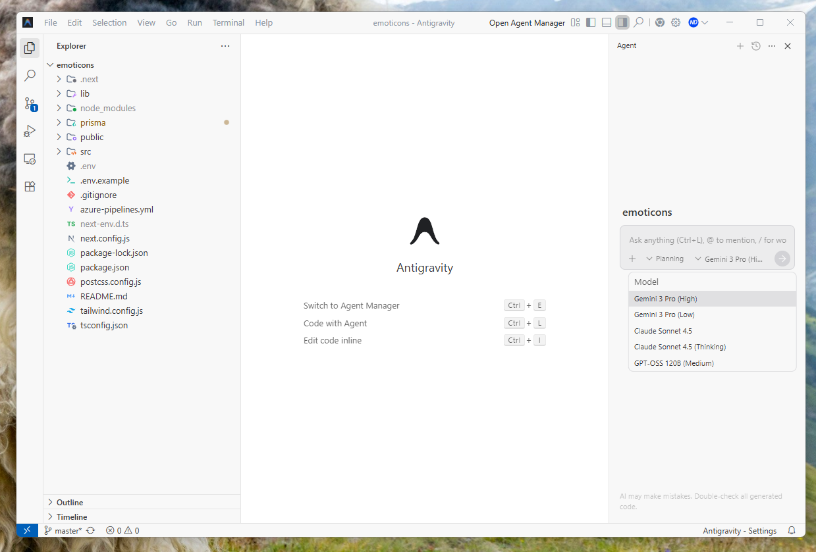The image size is (816, 552).
Task: Click the Ask anything chat input
Action: (x=707, y=240)
